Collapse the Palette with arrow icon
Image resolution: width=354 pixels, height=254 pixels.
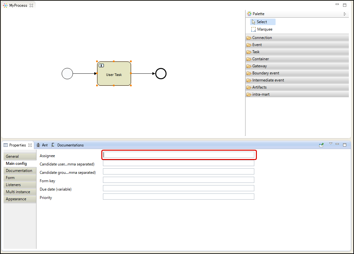pos(345,14)
